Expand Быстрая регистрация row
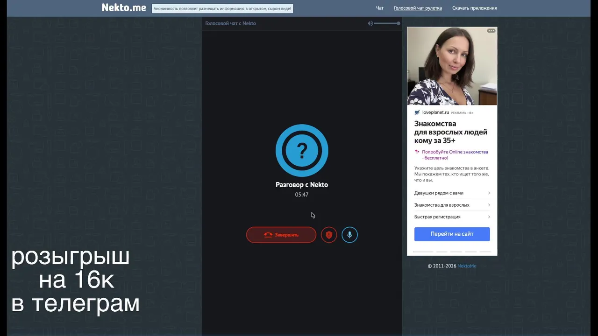This screenshot has width=598, height=336. coord(452,217)
